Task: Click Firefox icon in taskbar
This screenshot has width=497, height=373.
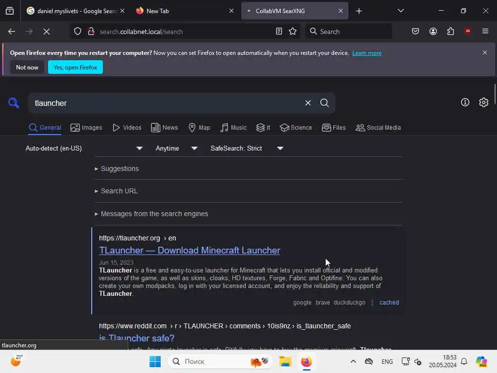Action: pyautogui.click(x=307, y=361)
